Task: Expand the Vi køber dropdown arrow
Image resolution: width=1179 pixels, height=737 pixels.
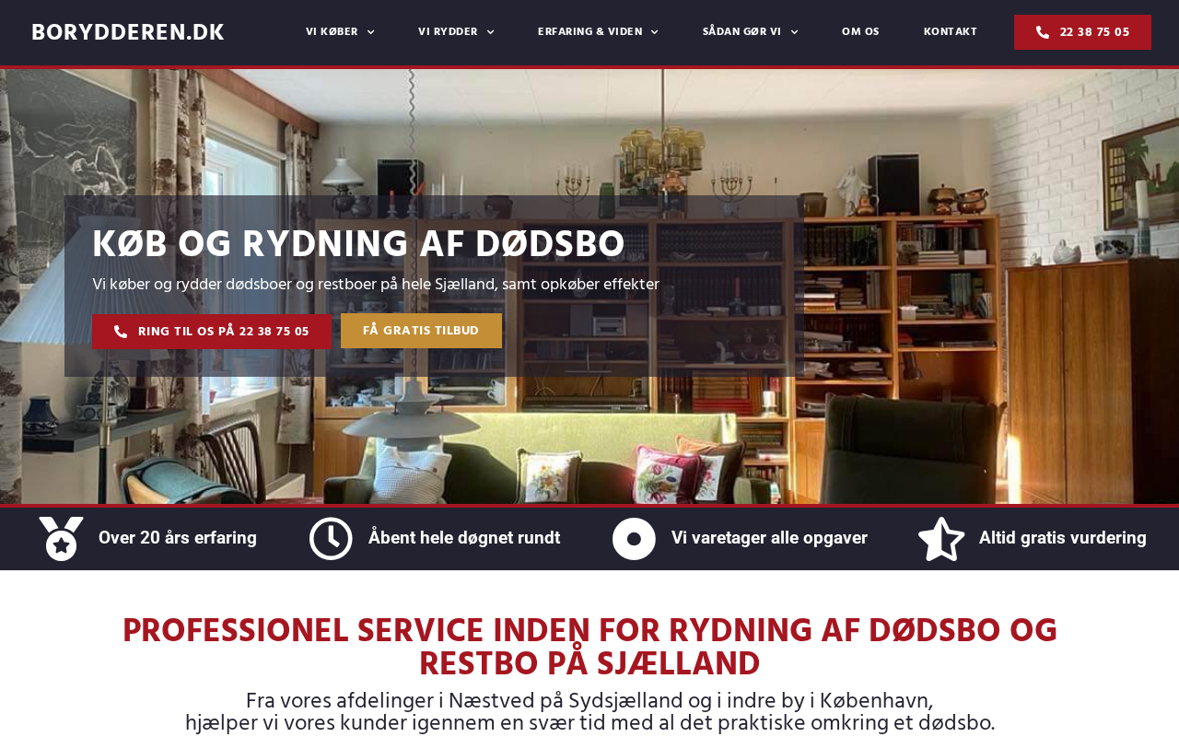Action: click(x=371, y=32)
